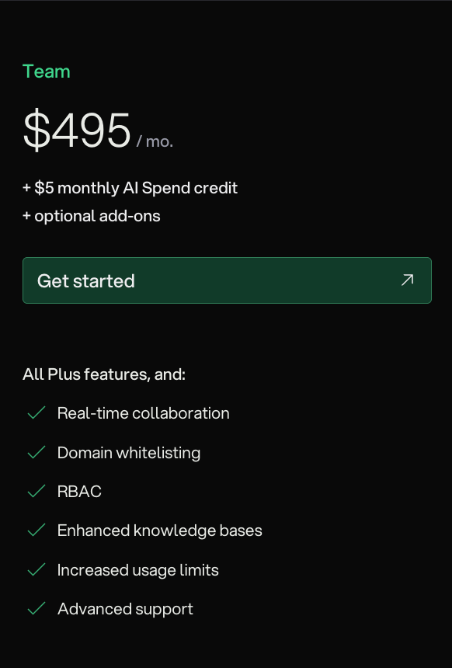Viewport: 452px width, 668px height.
Task: Click All Plus features, and: heading
Action: [104, 374]
